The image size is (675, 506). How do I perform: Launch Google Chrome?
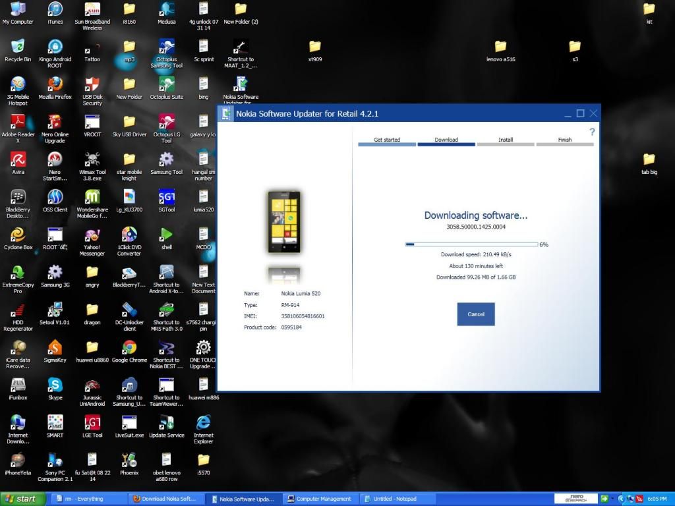click(129, 349)
